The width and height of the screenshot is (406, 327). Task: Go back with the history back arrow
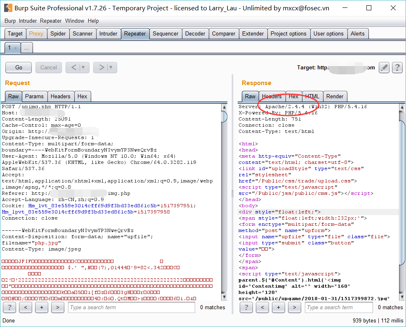tap(73, 68)
